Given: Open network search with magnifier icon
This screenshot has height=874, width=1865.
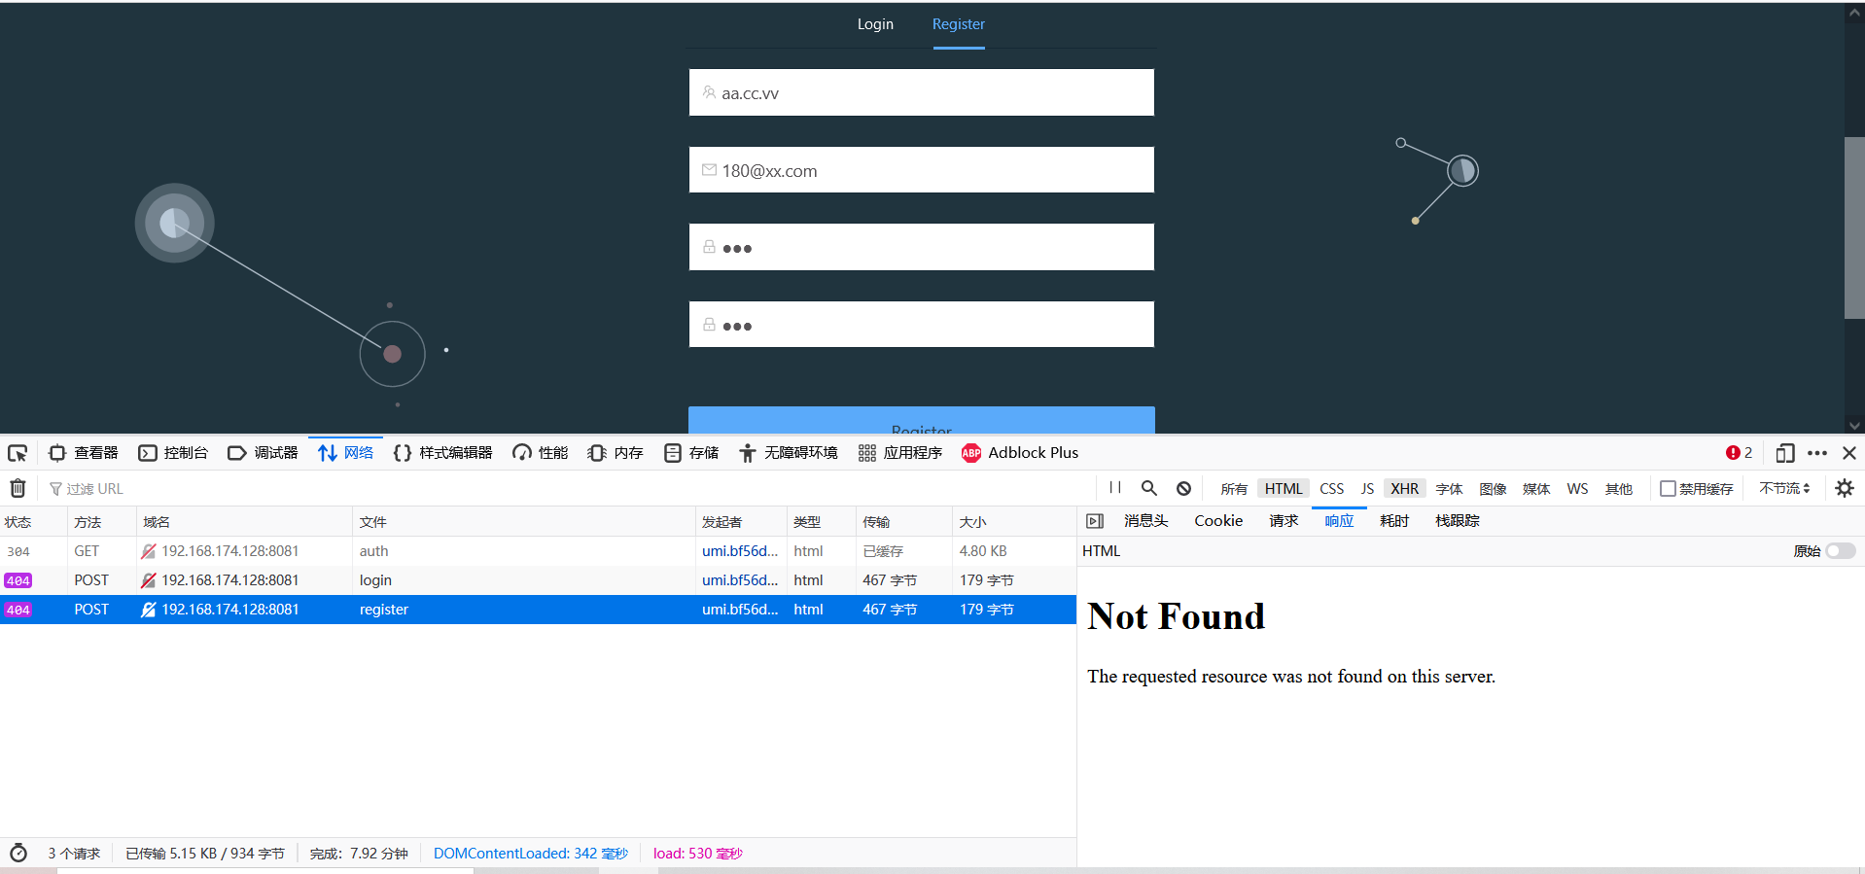Looking at the screenshot, I should (1149, 488).
